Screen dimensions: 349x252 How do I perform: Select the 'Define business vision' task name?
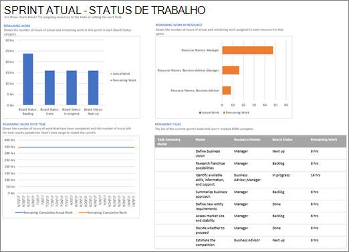pos(208,153)
